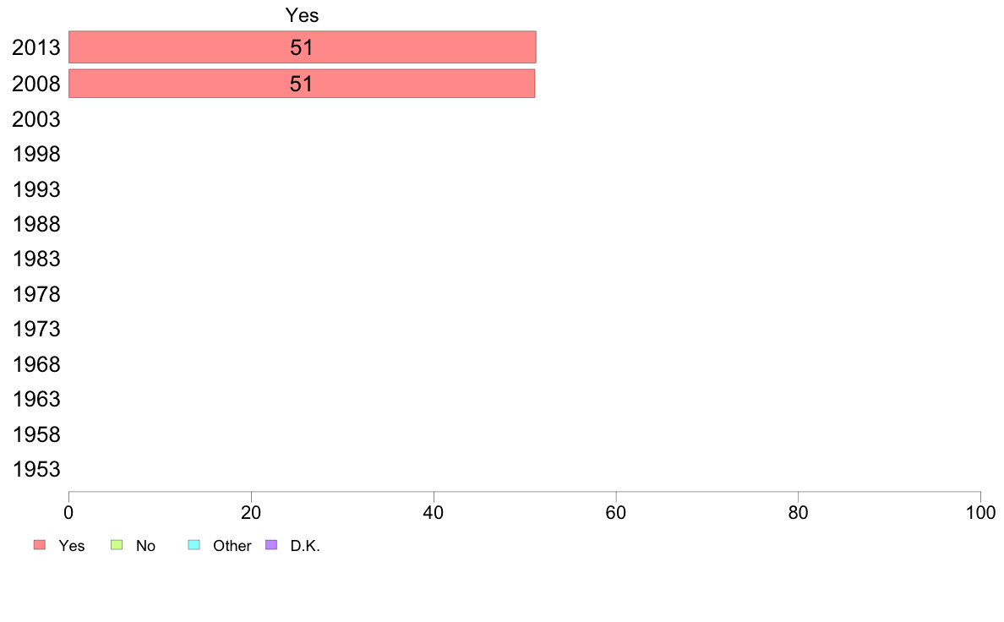Click the 2013 year label

36,48
